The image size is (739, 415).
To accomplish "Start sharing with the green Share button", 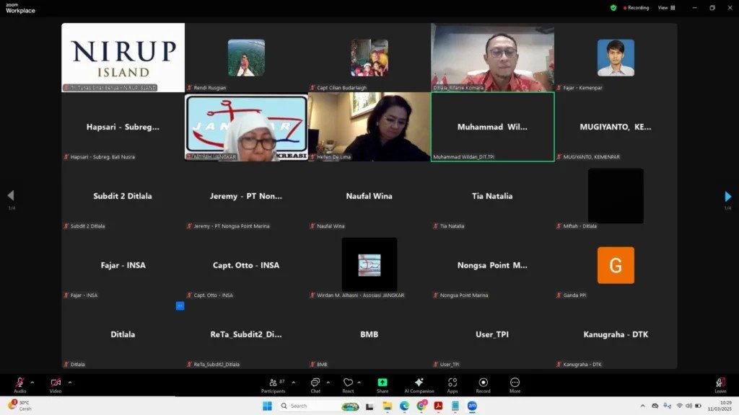I will pos(382,385).
